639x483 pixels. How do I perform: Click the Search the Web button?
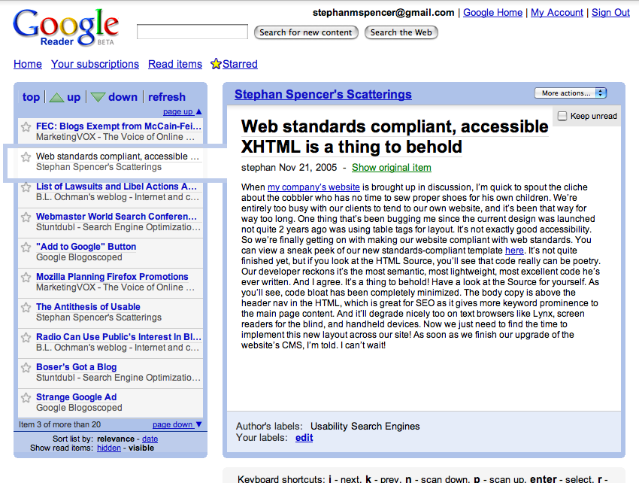click(401, 32)
